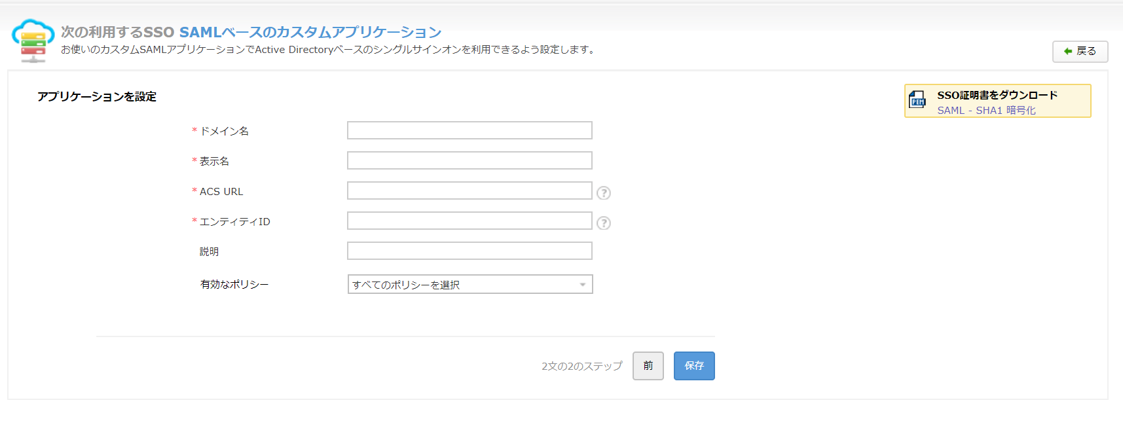The width and height of the screenshot is (1123, 434).
Task: Focus the 説明 description field
Action: (469, 251)
